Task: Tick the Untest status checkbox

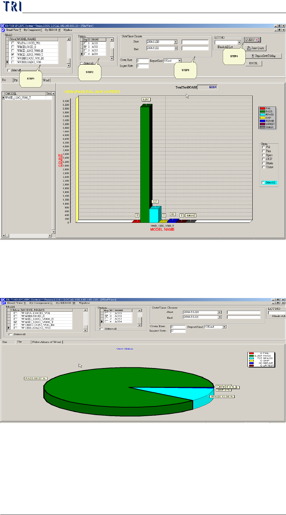Action: (264, 167)
